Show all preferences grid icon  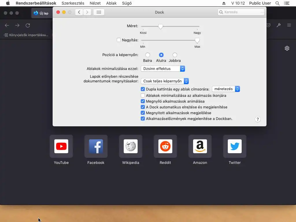pos(99,12)
